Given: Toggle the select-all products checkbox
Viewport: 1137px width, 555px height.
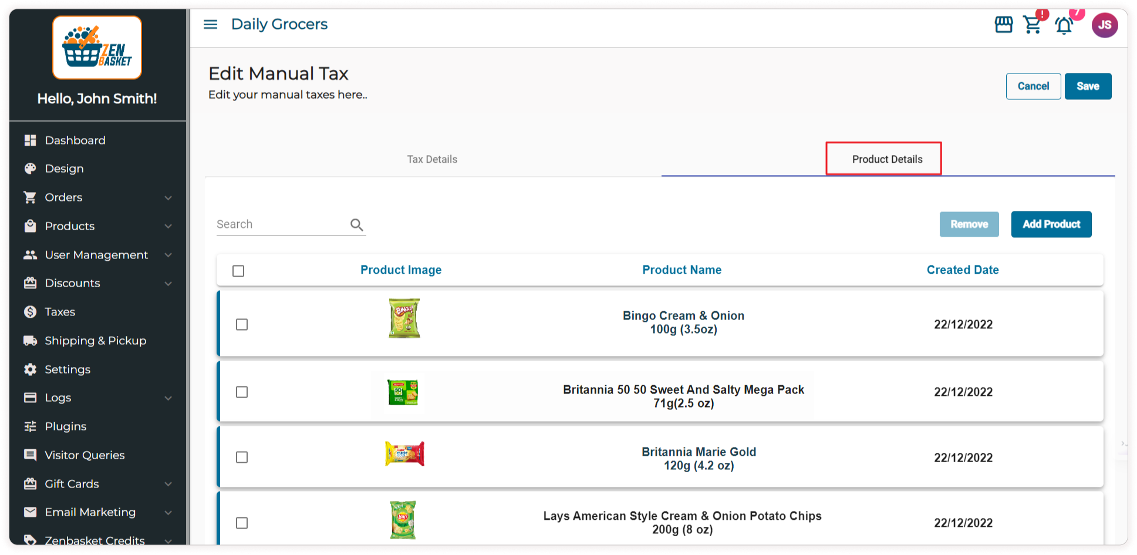Looking at the screenshot, I should coord(238,271).
